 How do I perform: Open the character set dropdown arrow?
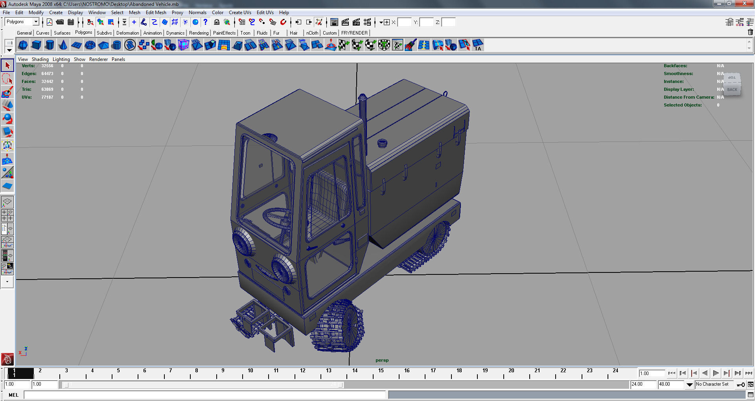coord(690,384)
